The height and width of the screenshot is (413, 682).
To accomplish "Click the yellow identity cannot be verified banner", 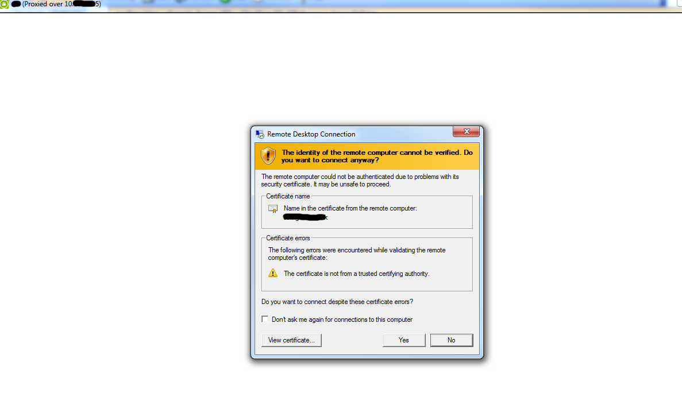I will click(x=367, y=157).
